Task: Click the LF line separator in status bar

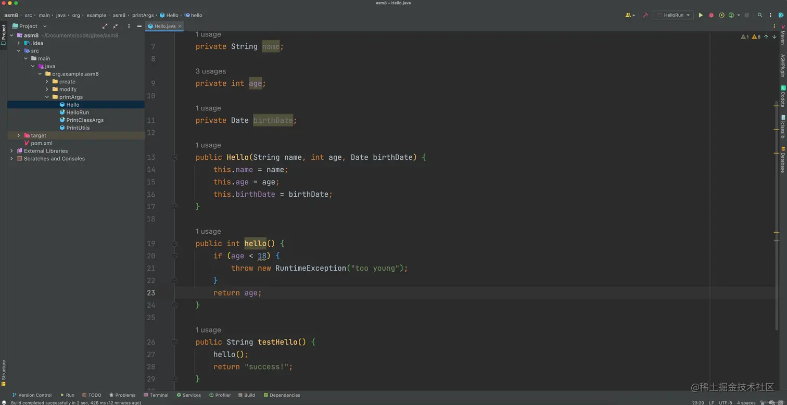Action: (x=712, y=402)
